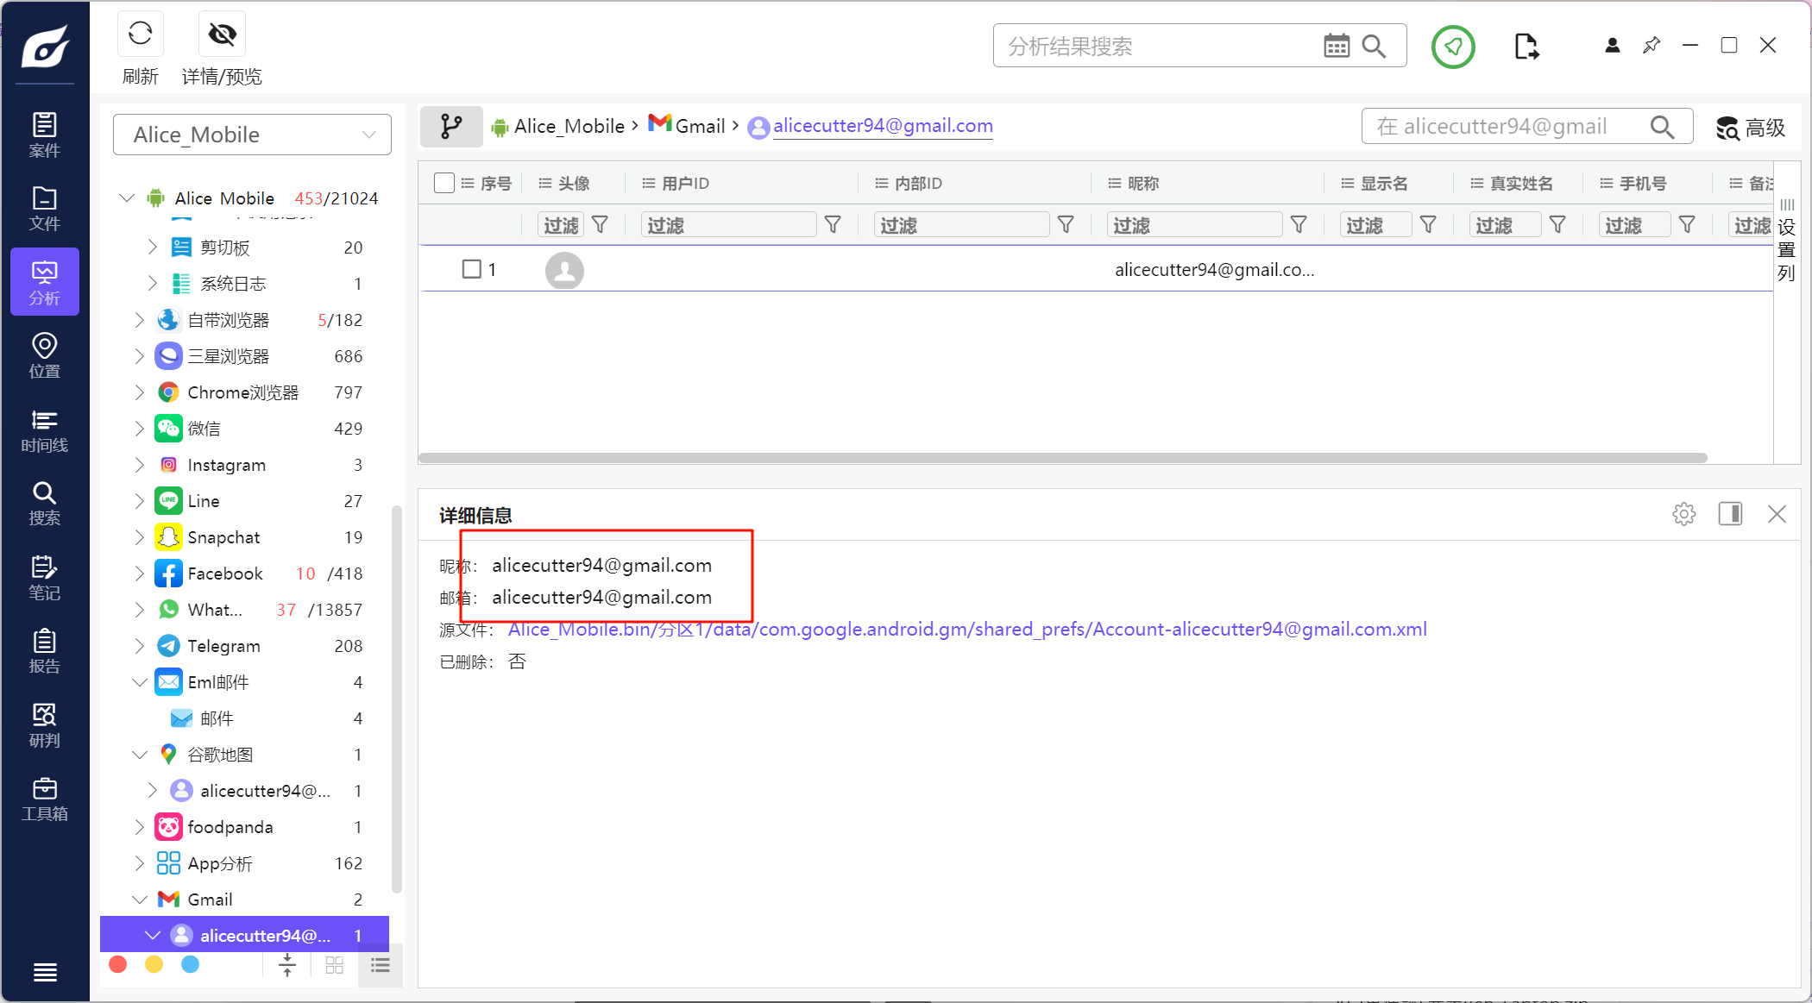Screen dimensions: 1812x1003
Task: Click the Advanced (高级) search button
Action: coord(1750,128)
